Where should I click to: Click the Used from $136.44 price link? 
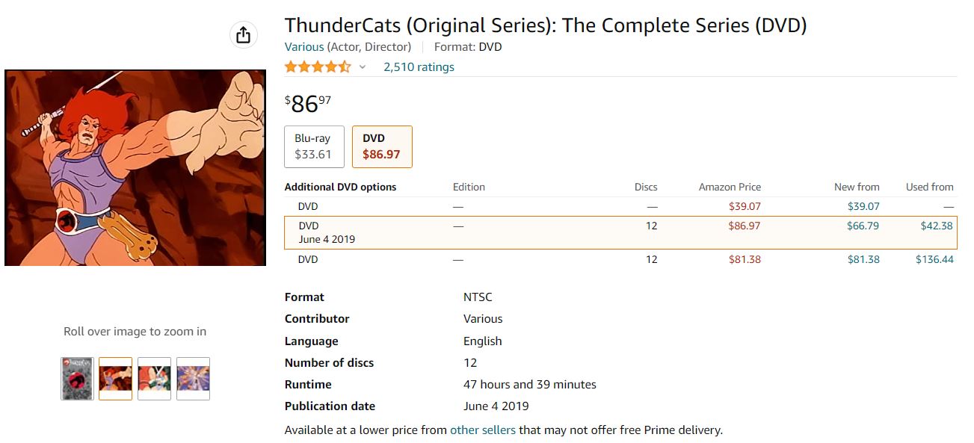931,258
